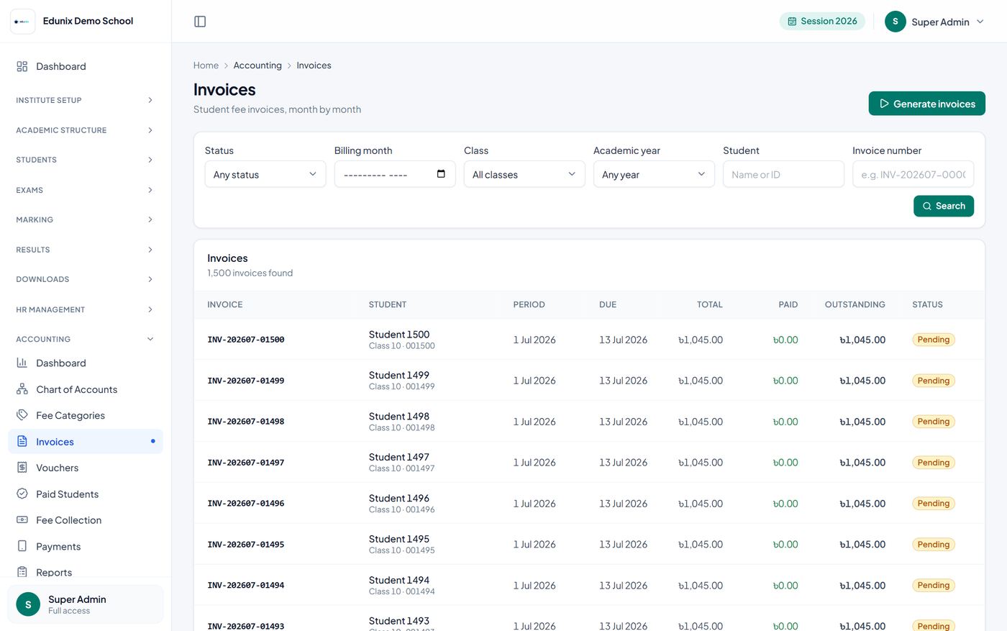The height and width of the screenshot is (631, 1007).
Task: Click the '1,500 invoices found' text
Action: (x=250, y=273)
